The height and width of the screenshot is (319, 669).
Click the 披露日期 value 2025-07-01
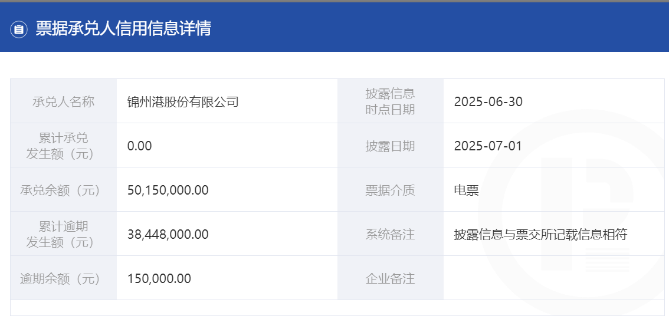(488, 146)
